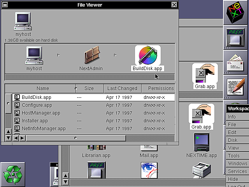Select Configure.app in file list

click(94, 105)
